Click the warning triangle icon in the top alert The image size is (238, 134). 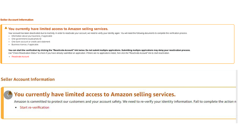point(6,28)
